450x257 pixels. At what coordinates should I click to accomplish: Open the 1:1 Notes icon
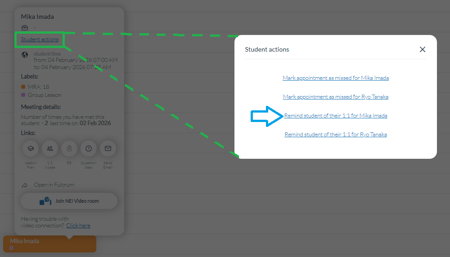[50, 148]
